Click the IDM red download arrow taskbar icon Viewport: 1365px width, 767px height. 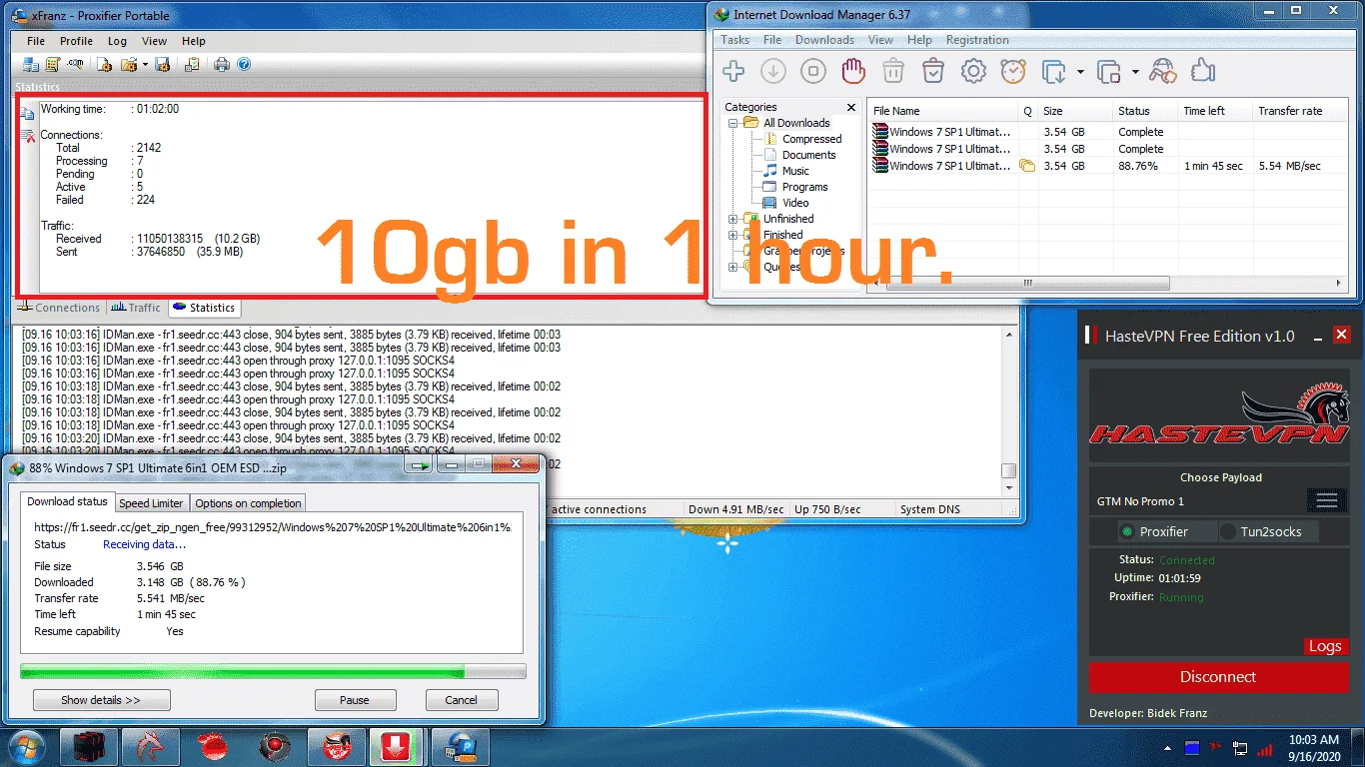[397, 747]
